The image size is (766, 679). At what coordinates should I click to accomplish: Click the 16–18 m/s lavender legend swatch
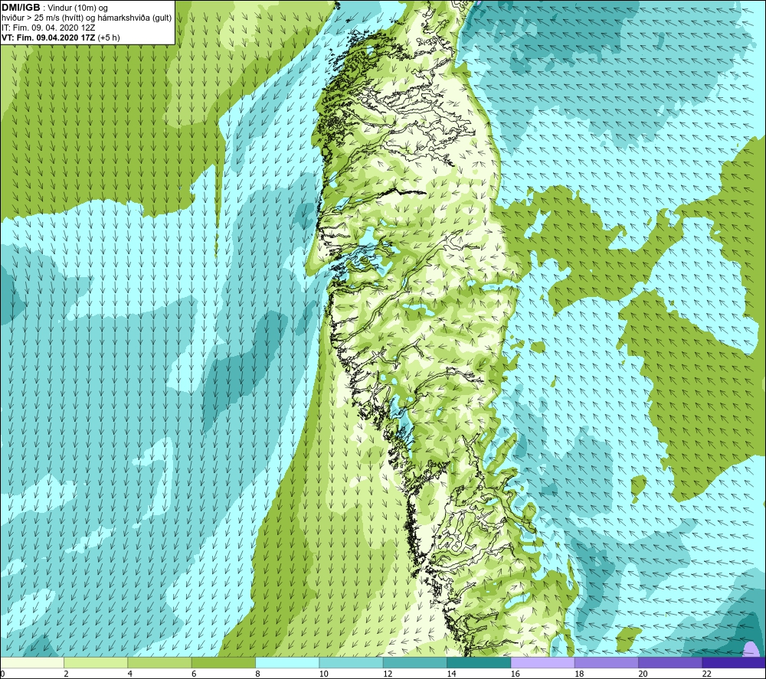[x=542, y=662]
